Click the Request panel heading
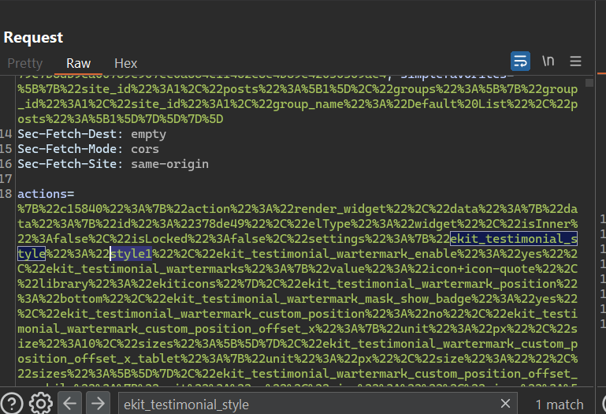 [x=33, y=38]
